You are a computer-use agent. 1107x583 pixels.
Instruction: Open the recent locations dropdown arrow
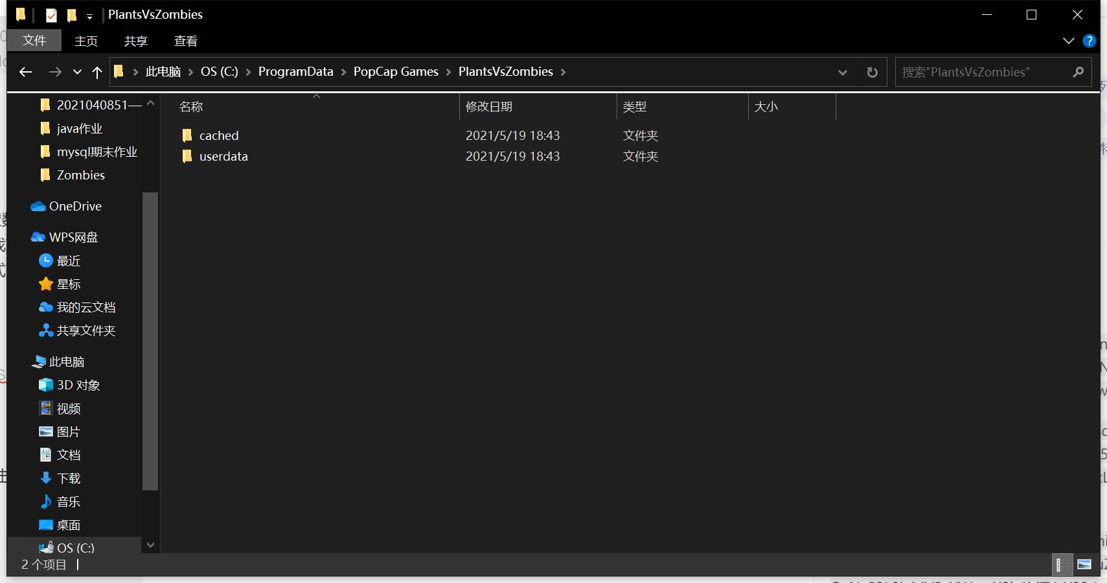point(78,72)
